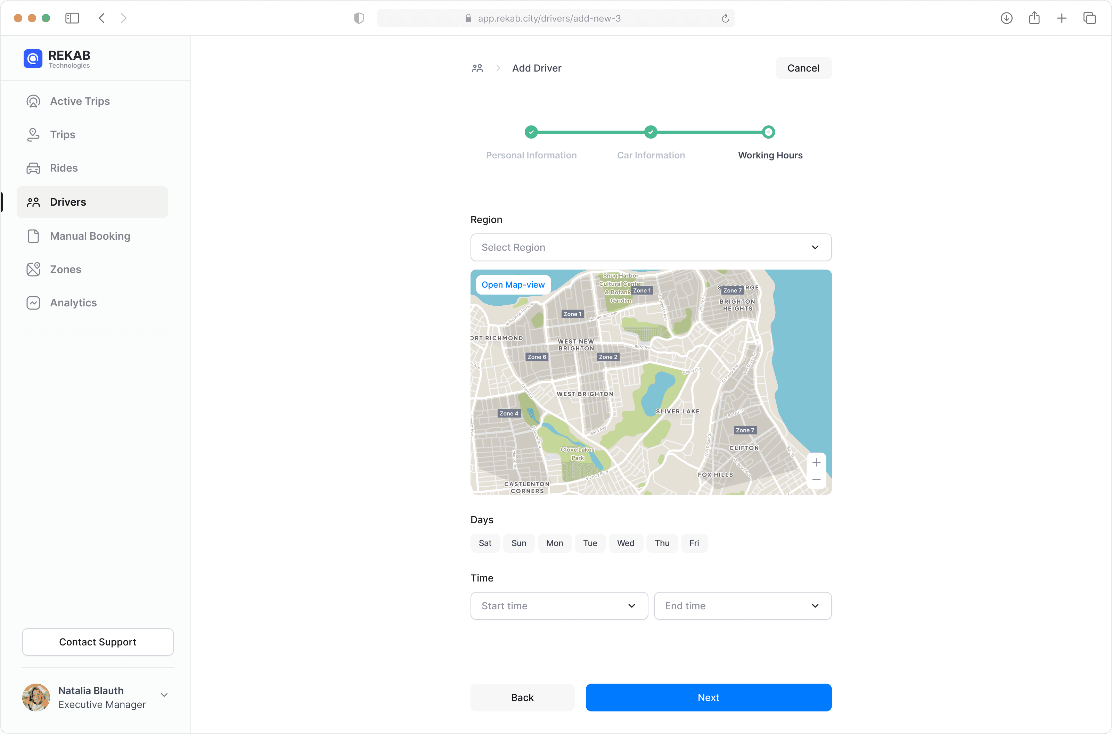Open the browser downloads icon
The image size is (1112, 734).
coord(1006,18)
